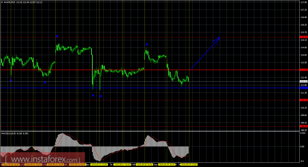Click the white current price label 112.13
Screen dimensions: 308x167
(x=303, y=82)
